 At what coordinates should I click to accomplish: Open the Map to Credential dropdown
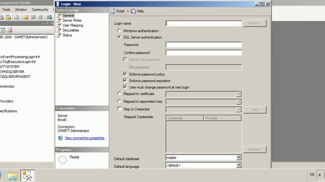(239, 109)
